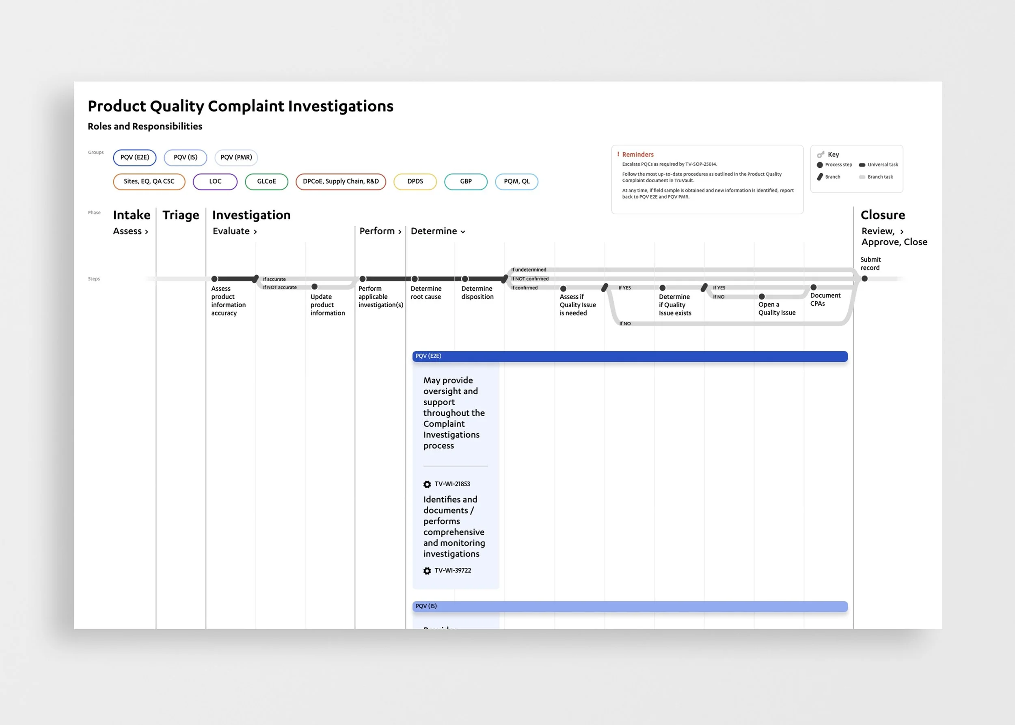The width and height of the screenshot is (1015, 725).
Task: Toggle the GLCoE group filter pill
Action: pyautogui.click(x=266, y=182)
